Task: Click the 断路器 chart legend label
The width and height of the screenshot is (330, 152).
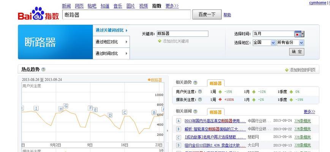Action: (155, 80)
